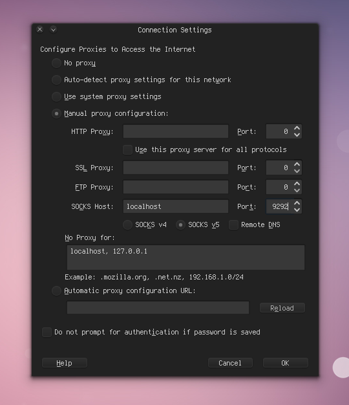Click the Connection Settings window title

pos(174,30)
